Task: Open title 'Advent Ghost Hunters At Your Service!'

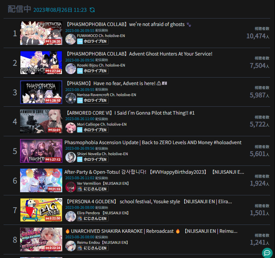Action: point(171,54)
